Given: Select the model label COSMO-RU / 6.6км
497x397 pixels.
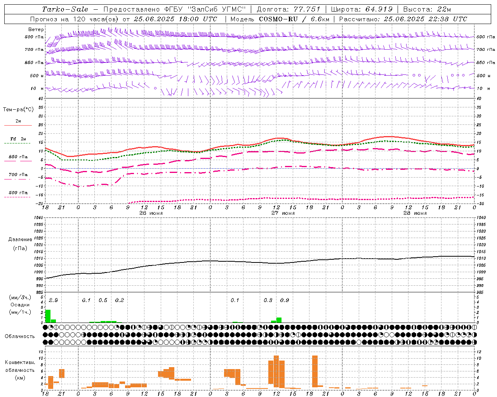Looking at the screenshot, I should click(294, 19).
